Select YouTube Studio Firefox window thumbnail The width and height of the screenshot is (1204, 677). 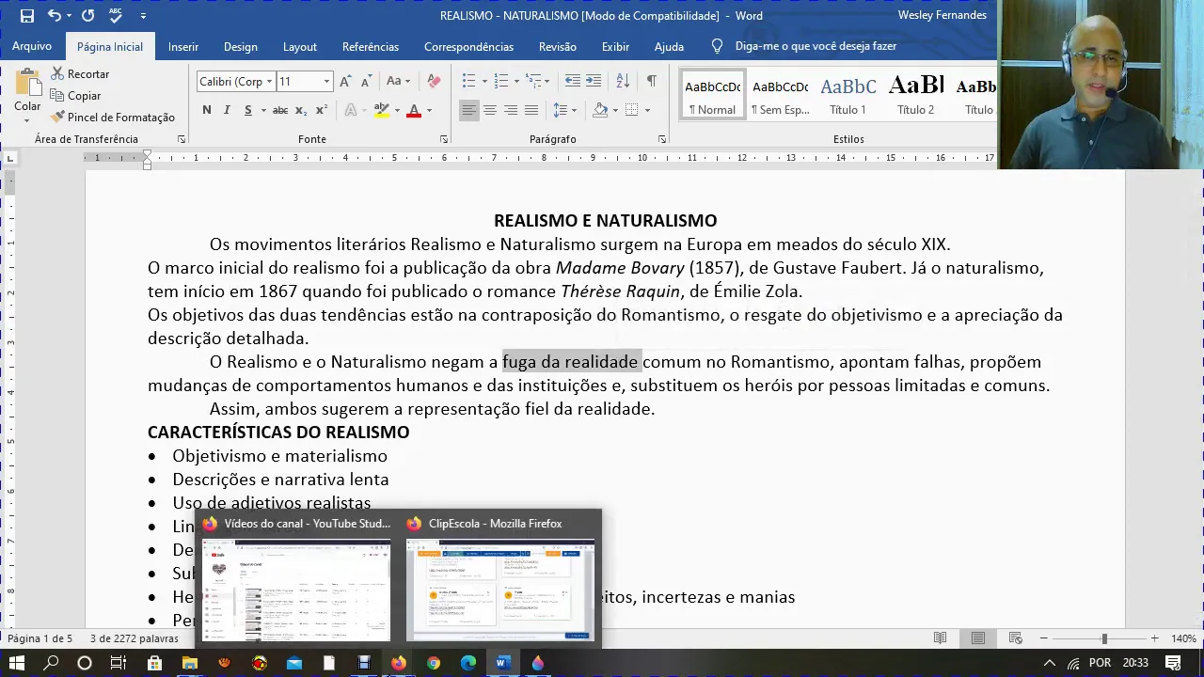coord(296,577)
